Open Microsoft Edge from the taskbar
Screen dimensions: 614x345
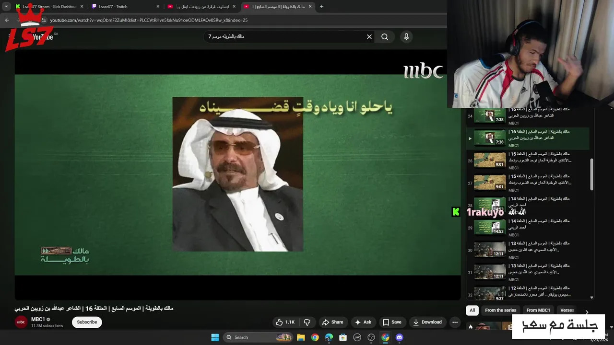click(329, 337)
